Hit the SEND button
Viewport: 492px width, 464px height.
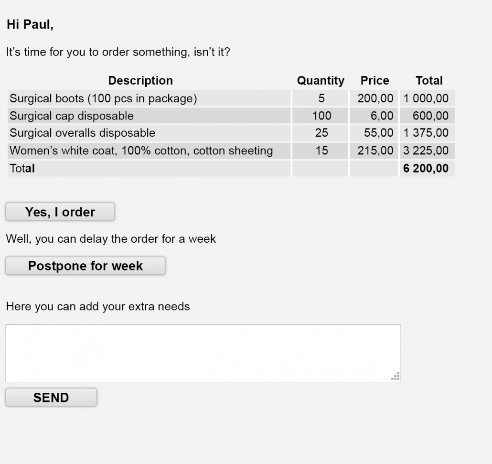coord(51,398)
